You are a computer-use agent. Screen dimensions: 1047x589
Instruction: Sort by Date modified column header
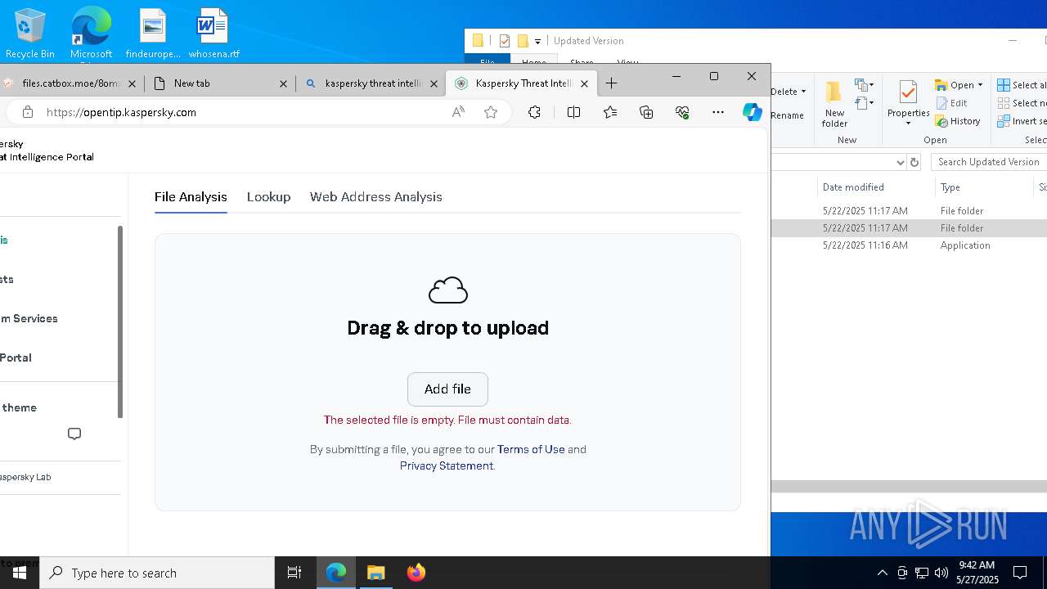coord(876,187)
